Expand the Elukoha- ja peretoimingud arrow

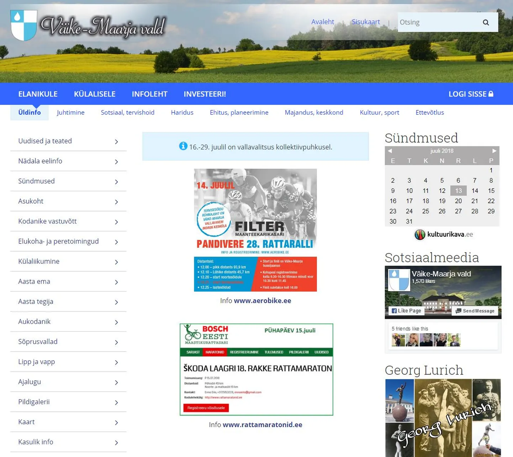click(x=116, y=242)
